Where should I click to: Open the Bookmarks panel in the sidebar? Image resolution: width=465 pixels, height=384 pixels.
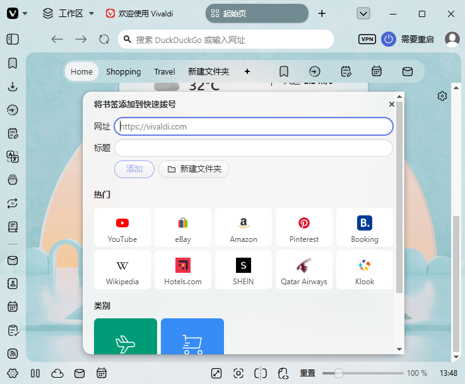point(13,63)
